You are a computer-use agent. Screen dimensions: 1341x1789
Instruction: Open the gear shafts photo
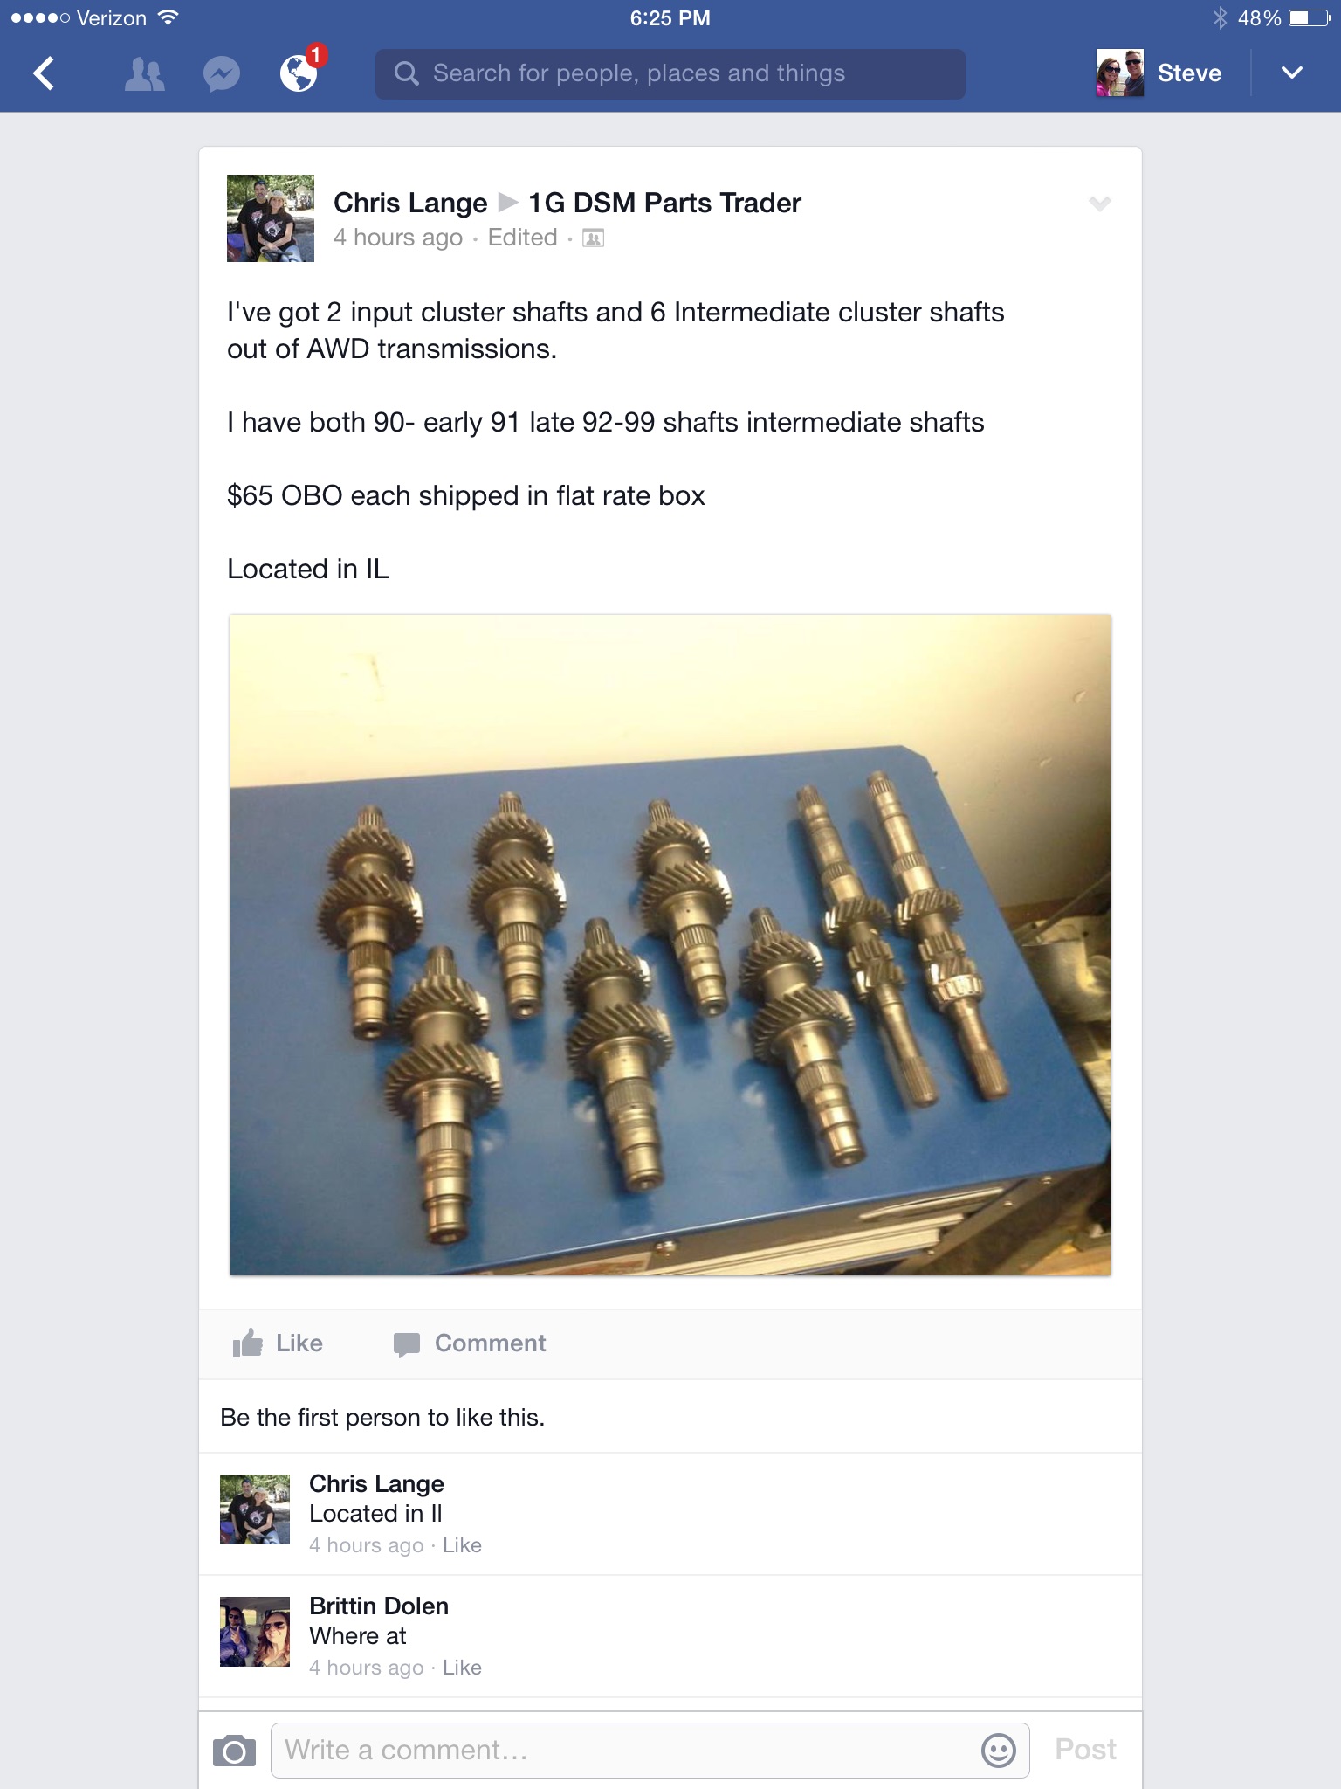click(670, 944)
